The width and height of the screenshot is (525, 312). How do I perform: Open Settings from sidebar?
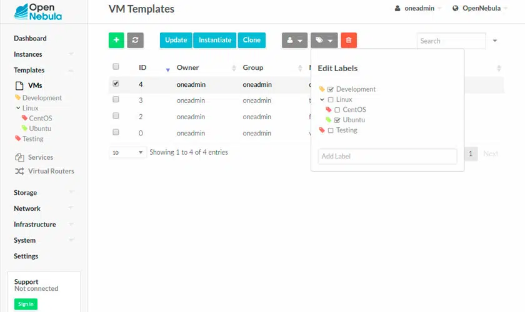coord(26,256)
